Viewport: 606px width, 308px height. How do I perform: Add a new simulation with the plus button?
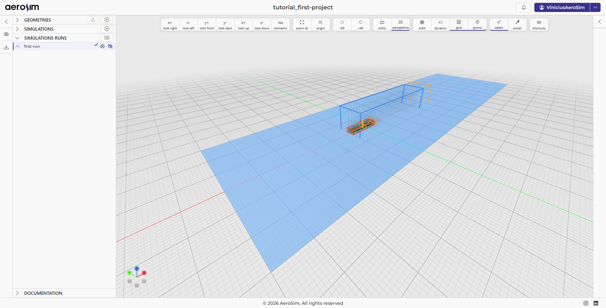107,29
